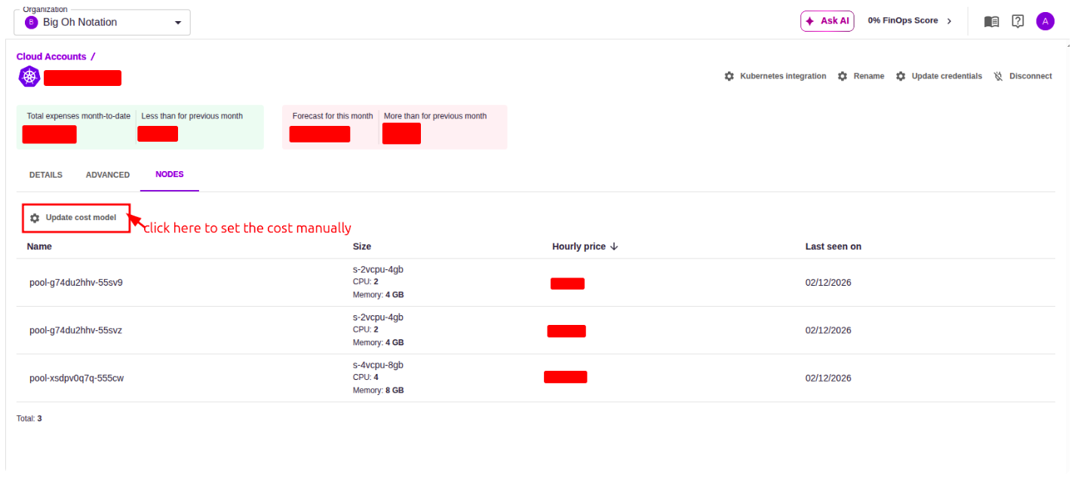This screenshot has width=1090, height=481.
Task: Sort by the Size column header
Action: click(362, 247)
